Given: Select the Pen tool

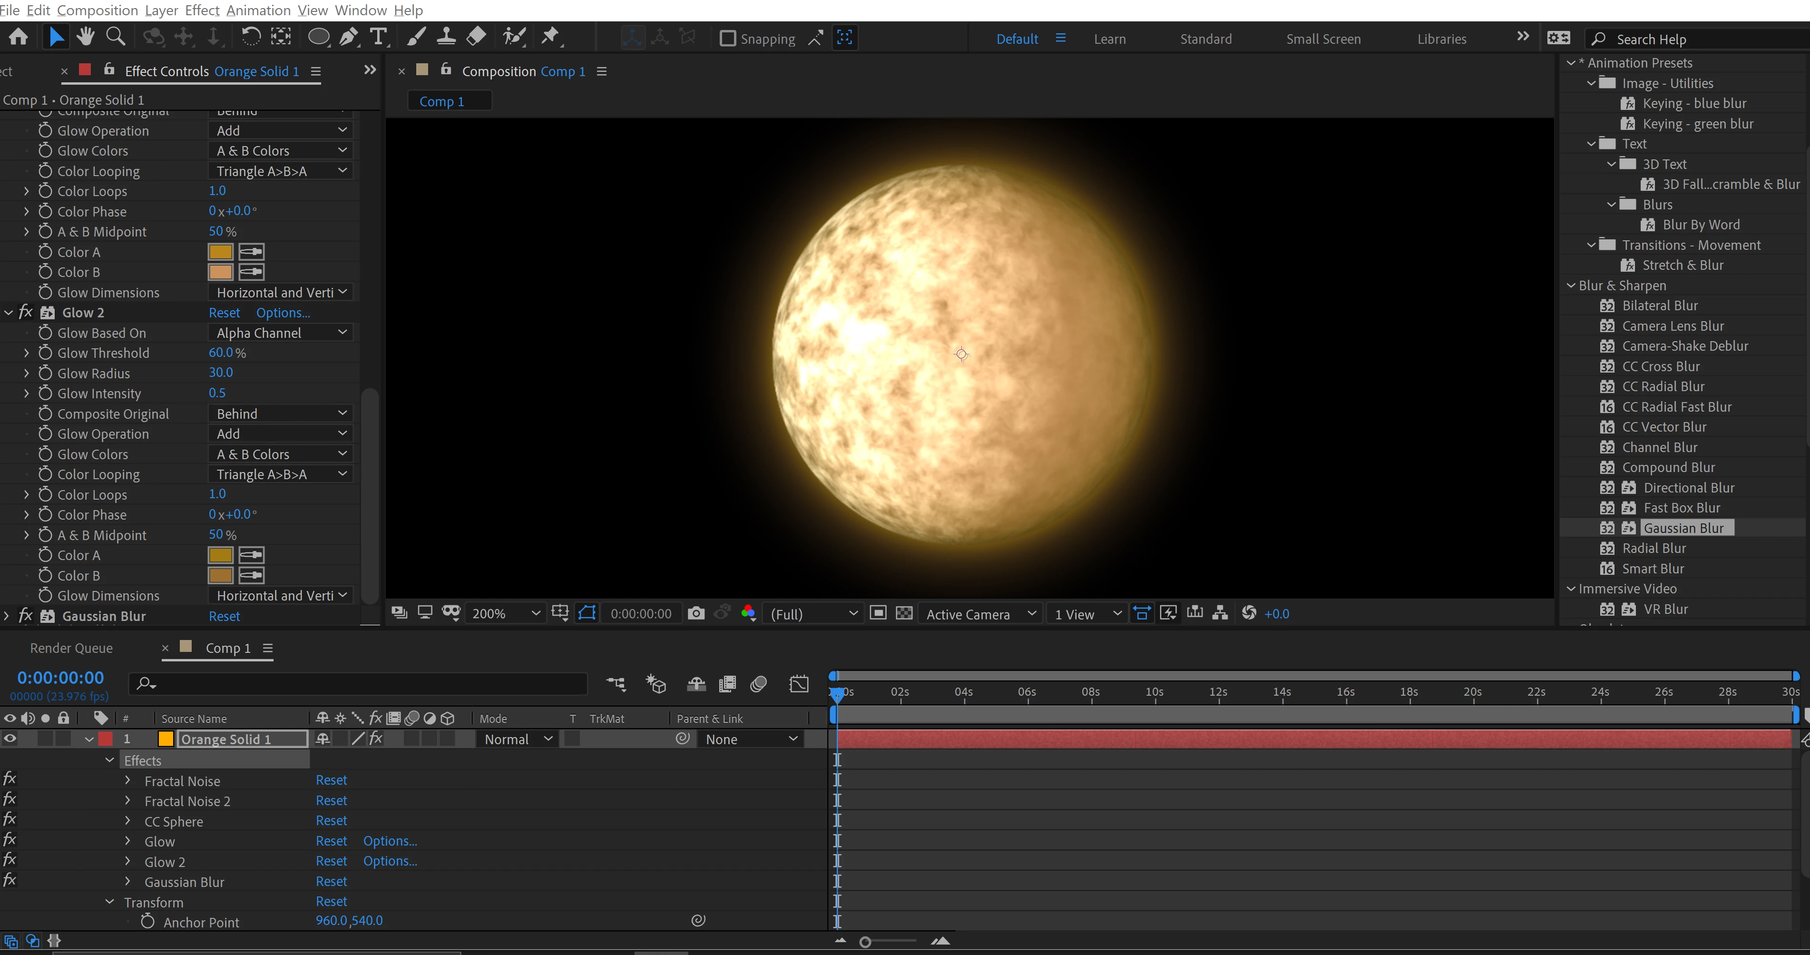Looking at the screenshot, I should [x=349, y=37].
